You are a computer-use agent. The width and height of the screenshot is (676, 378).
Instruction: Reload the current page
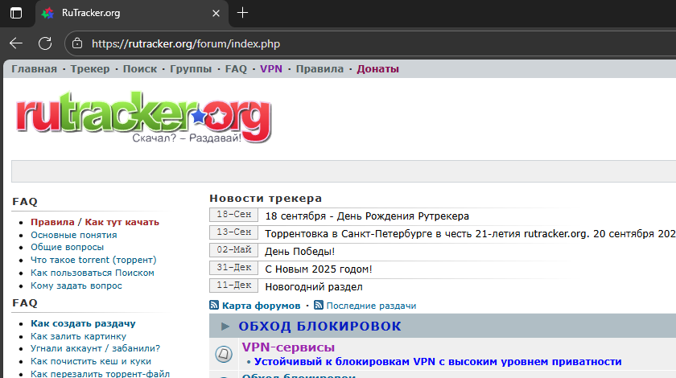(45, 43)
